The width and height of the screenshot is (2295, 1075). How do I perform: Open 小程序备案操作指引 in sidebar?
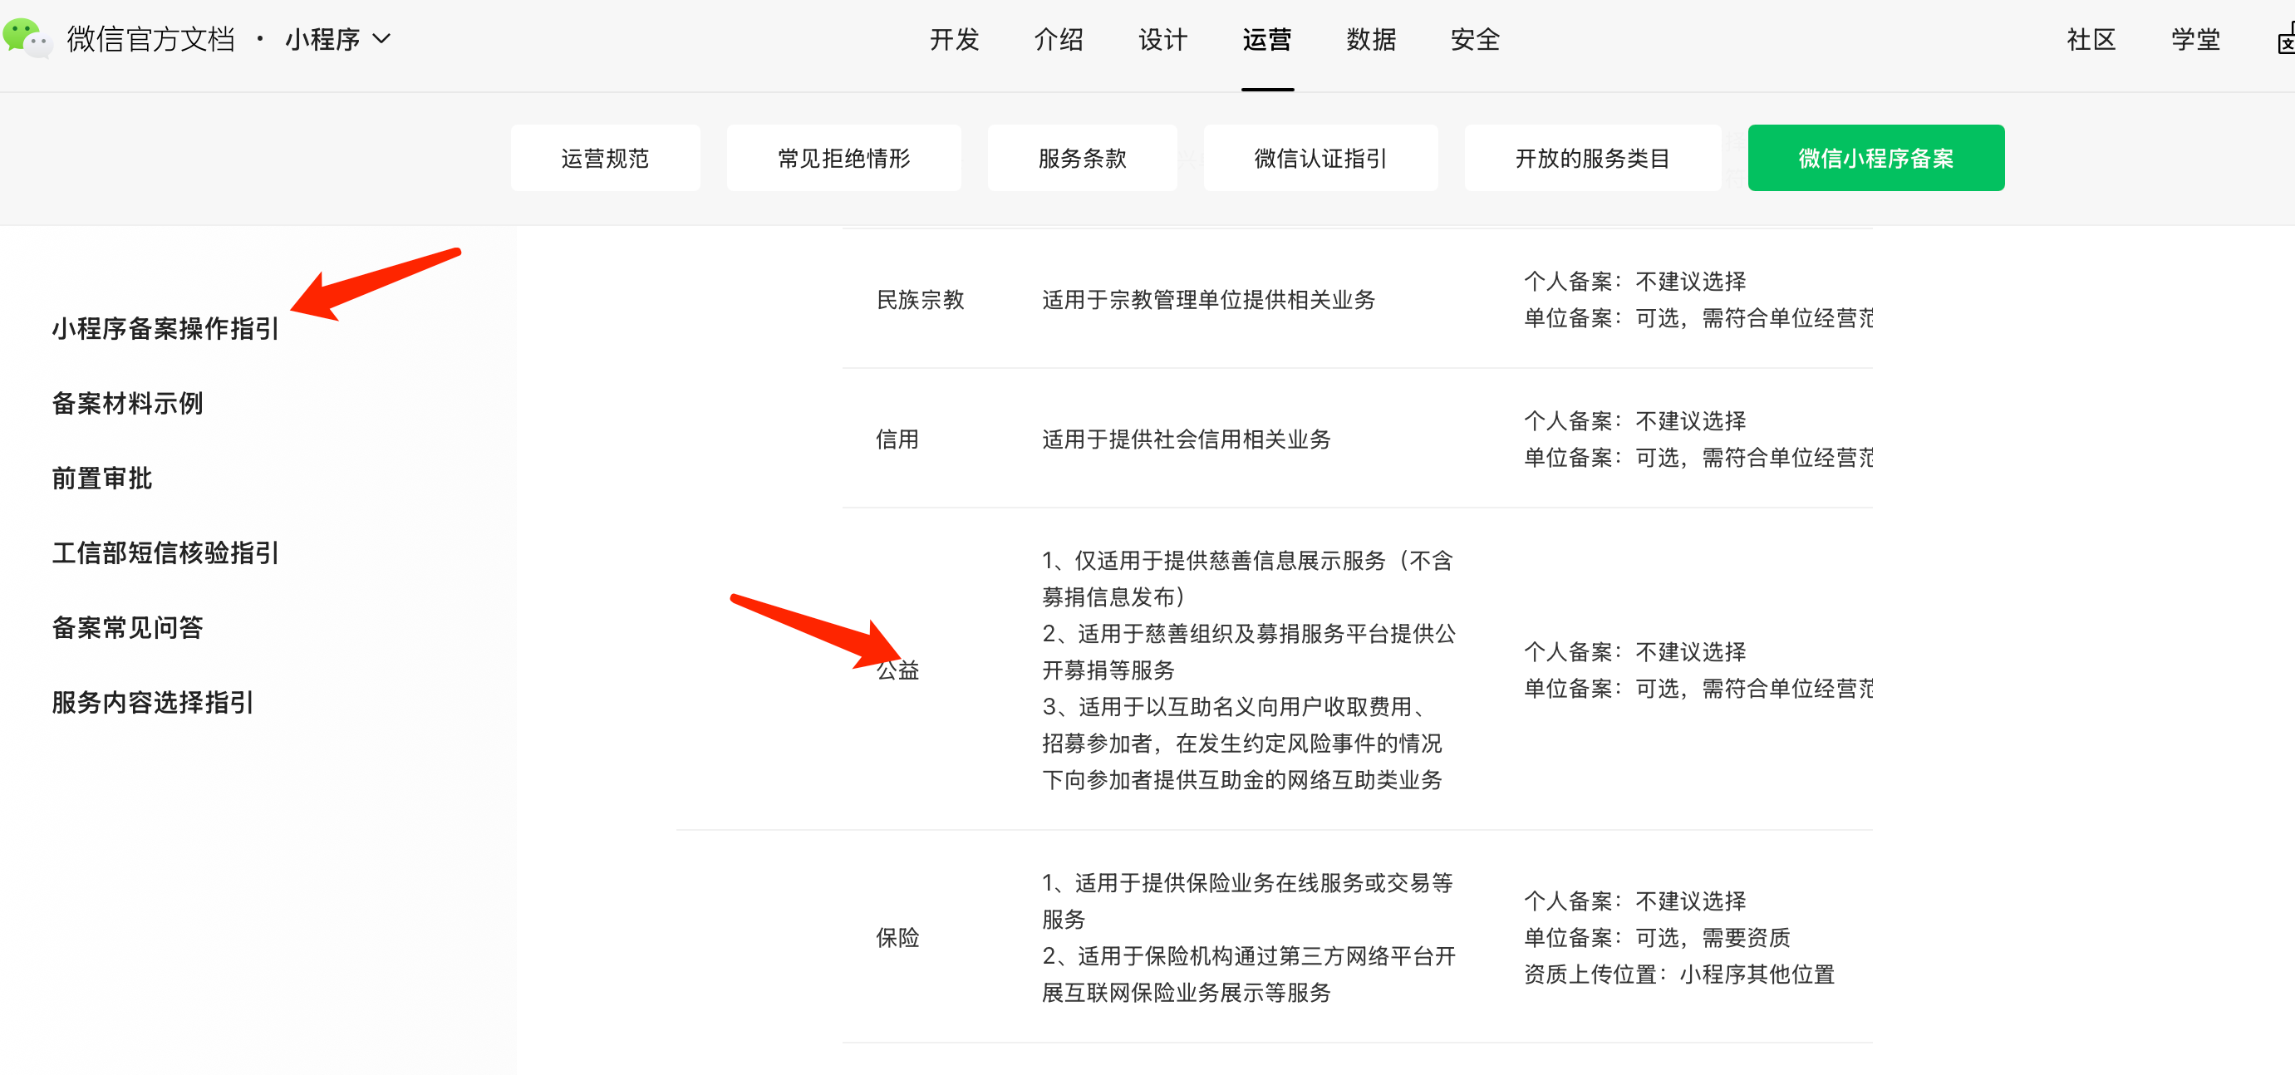coord(165,329)
